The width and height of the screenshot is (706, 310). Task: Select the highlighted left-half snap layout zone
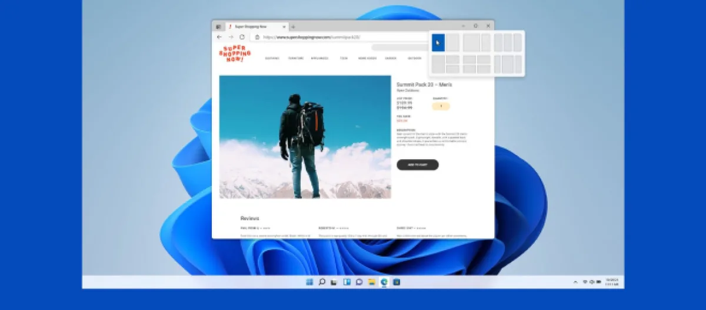coord(438,42)
